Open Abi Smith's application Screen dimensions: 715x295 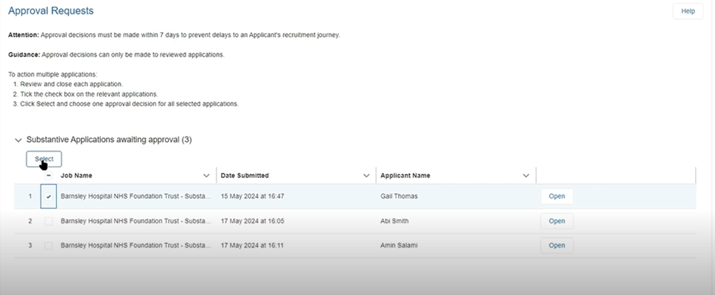pyautogui.click(x=556, y=221)
